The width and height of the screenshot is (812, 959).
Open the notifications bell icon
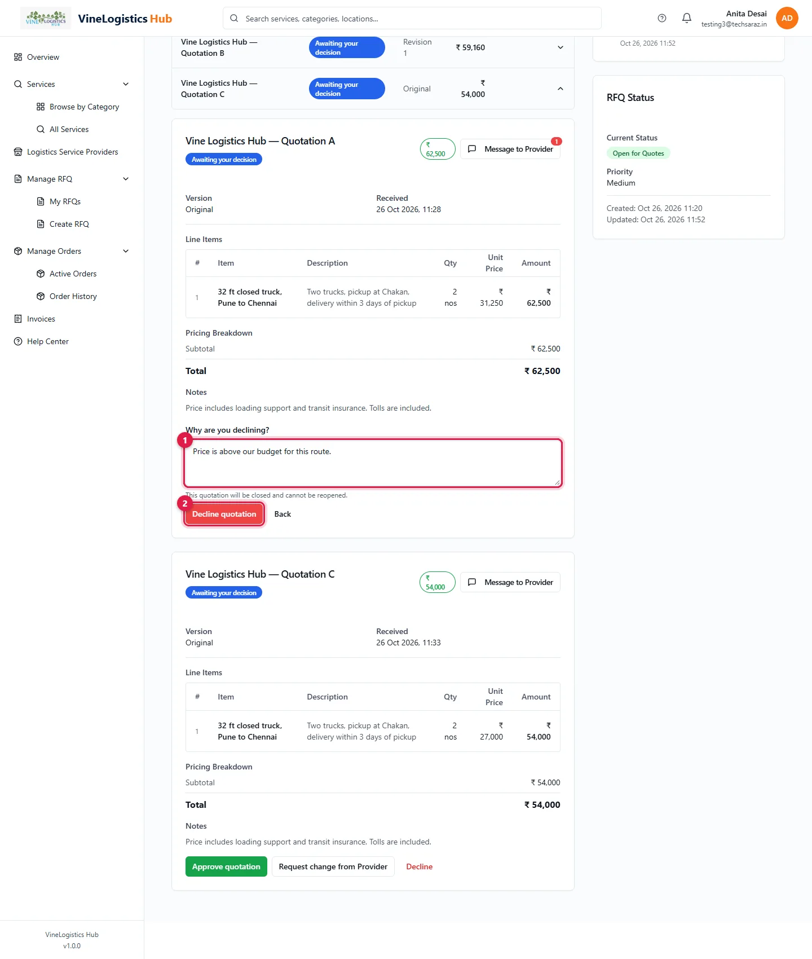click(x=686, y=18)
